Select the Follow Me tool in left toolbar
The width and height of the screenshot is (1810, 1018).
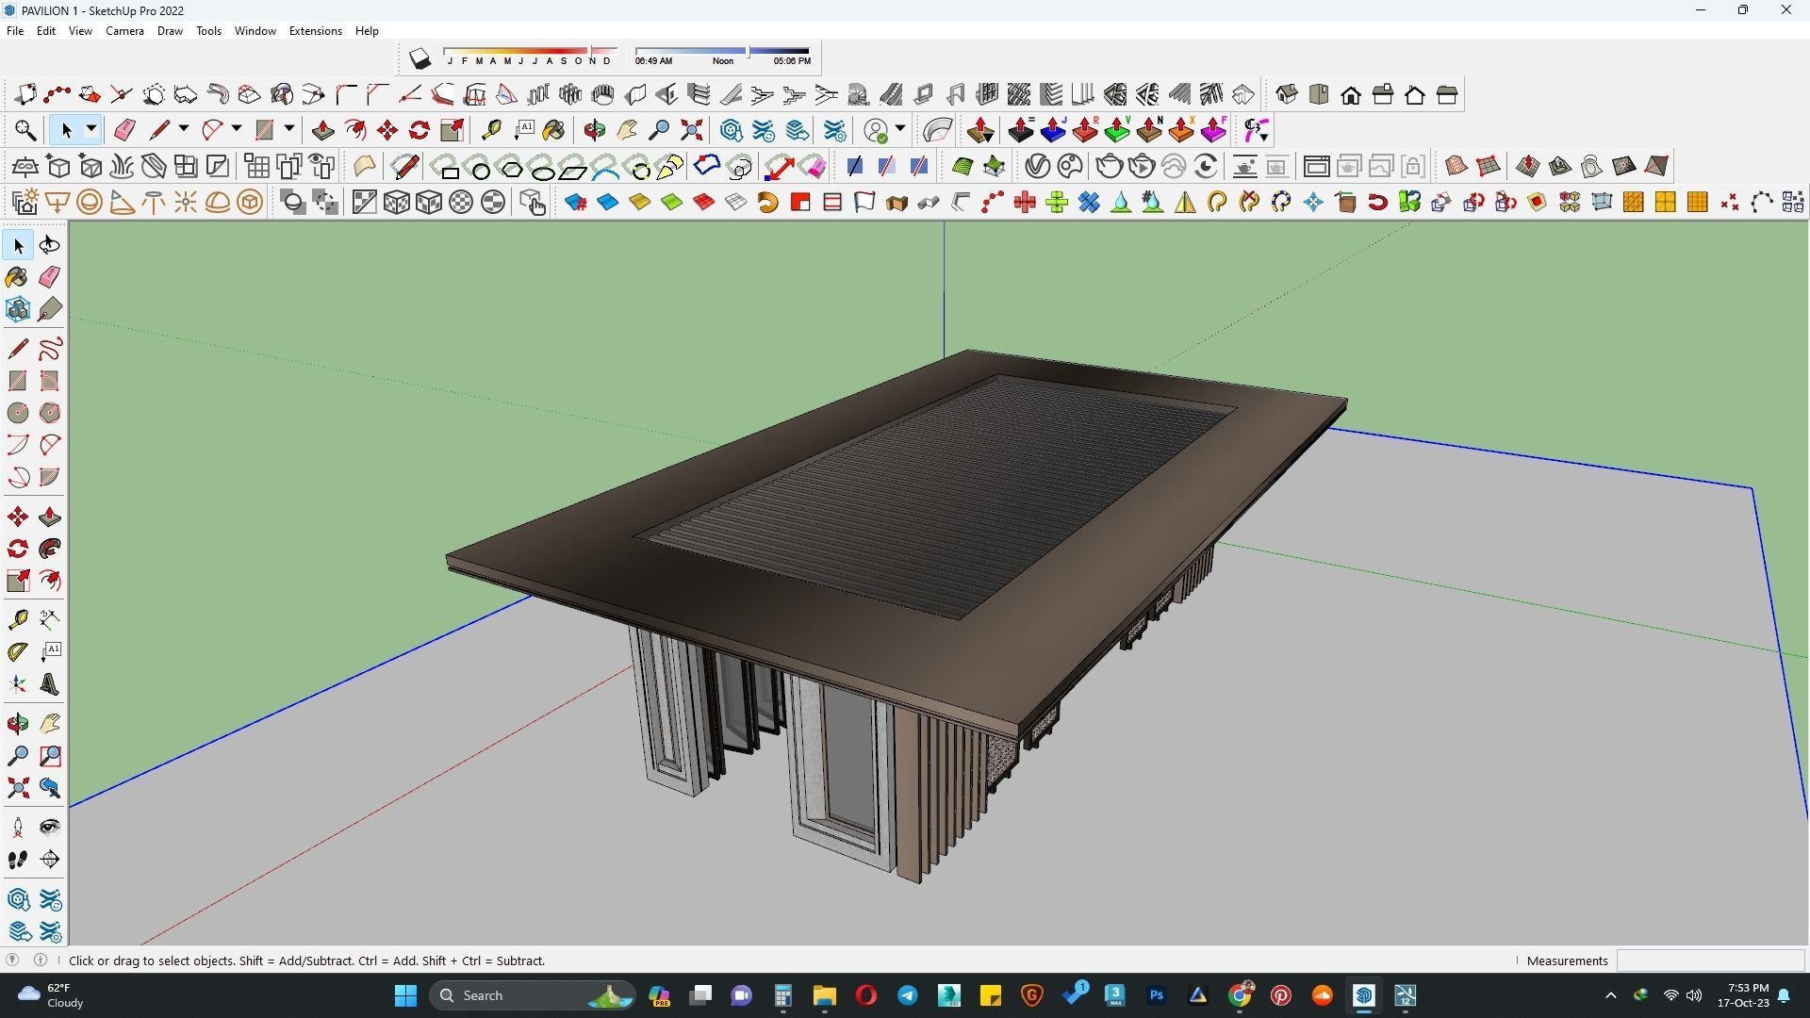(50, 549)
